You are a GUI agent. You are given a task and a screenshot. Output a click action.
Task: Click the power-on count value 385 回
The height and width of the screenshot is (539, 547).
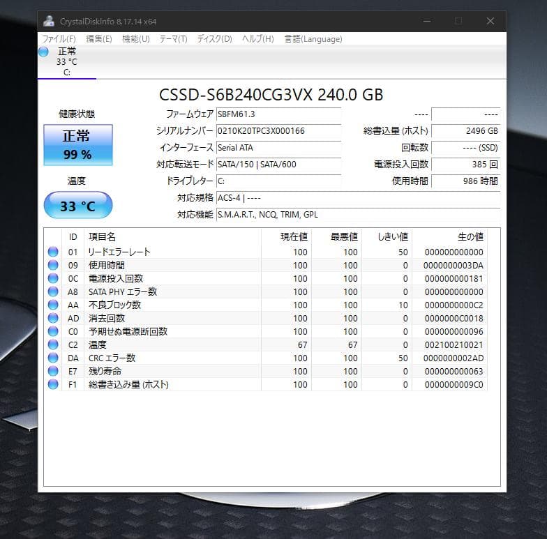pos(466,165)
